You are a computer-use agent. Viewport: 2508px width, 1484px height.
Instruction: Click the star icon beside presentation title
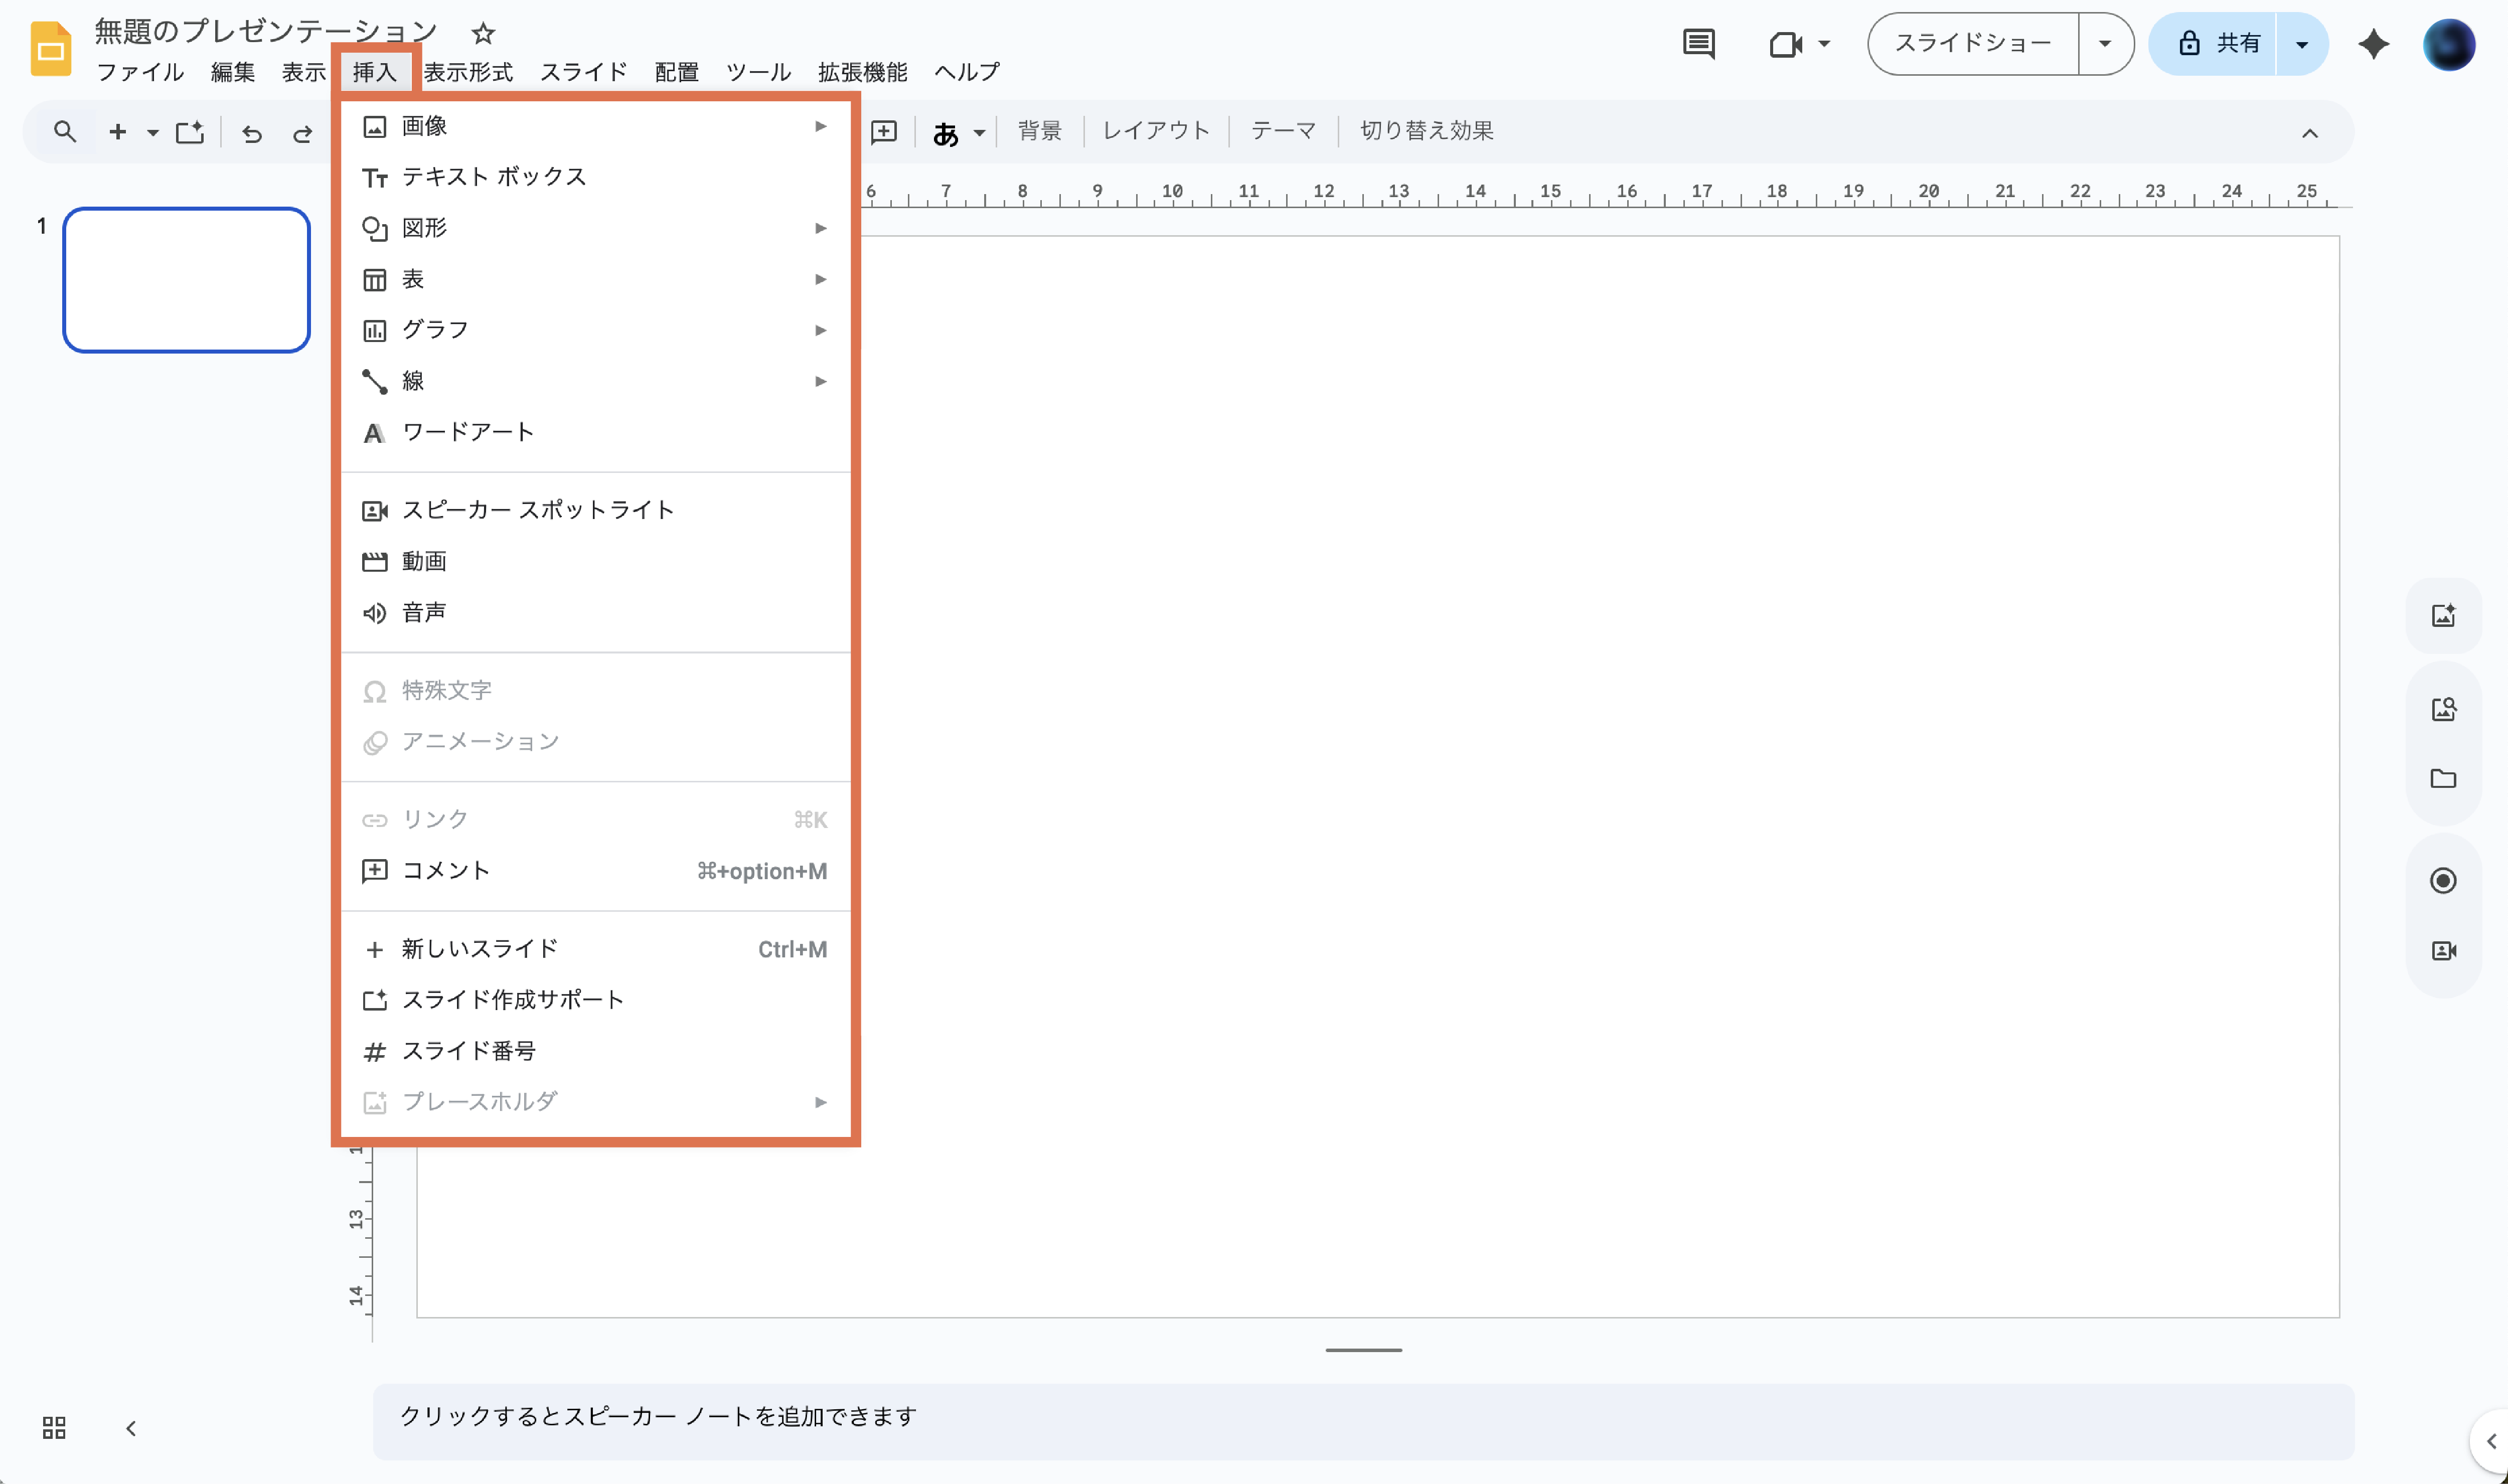tap(483, 34)
